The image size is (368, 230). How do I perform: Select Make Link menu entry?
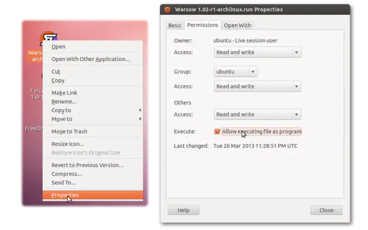click(x=93, y=93)
